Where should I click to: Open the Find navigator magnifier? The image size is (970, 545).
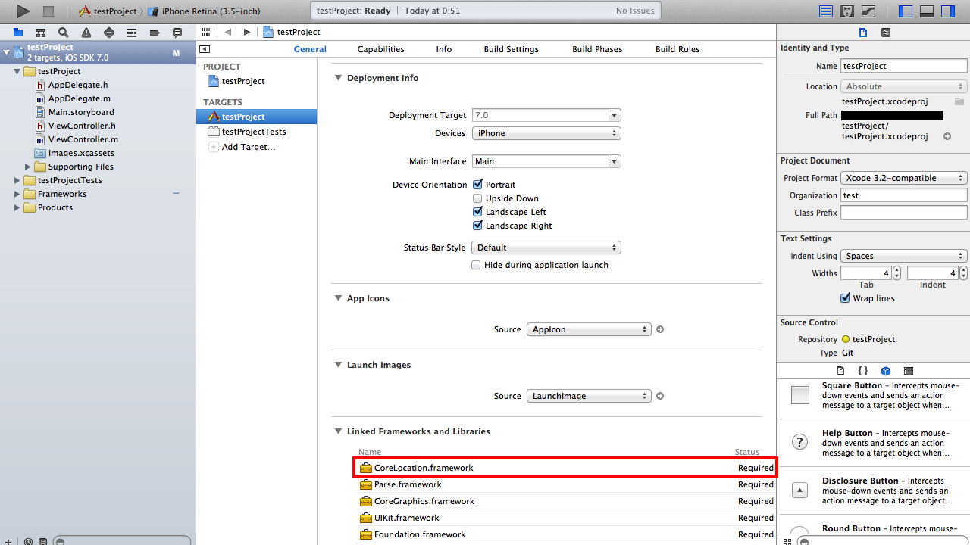pyautogui.click(x=64, y=33)
